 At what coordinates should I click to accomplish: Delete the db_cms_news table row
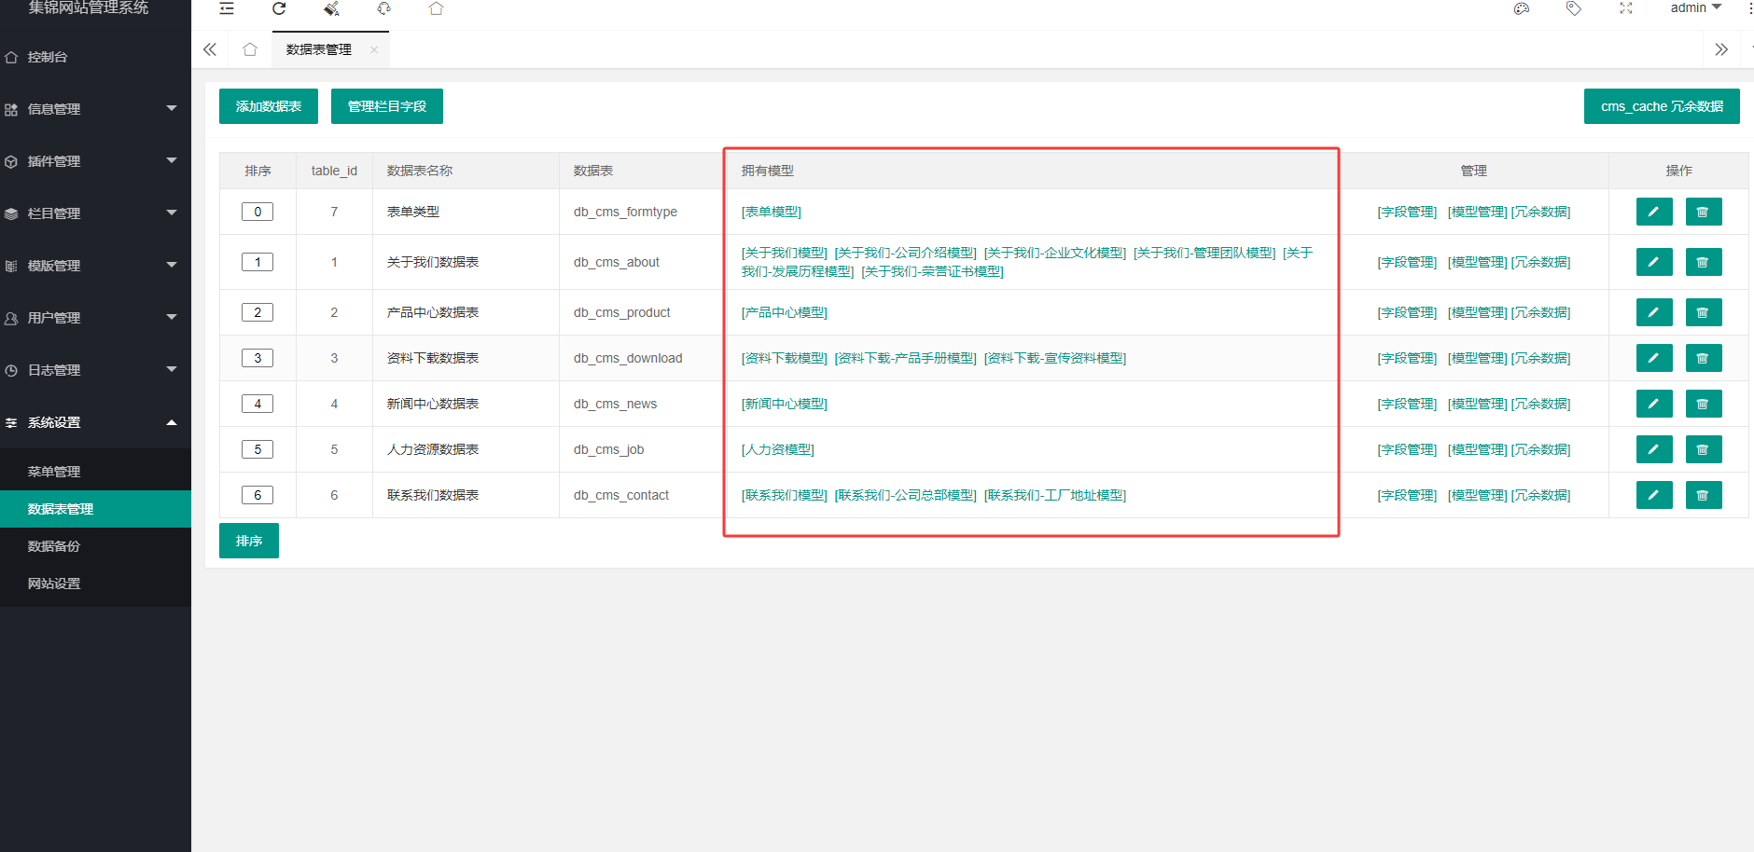(1703, 404)
